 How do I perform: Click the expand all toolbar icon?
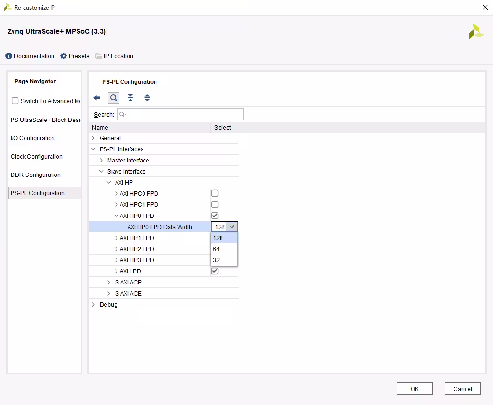[x=147, y=98]
